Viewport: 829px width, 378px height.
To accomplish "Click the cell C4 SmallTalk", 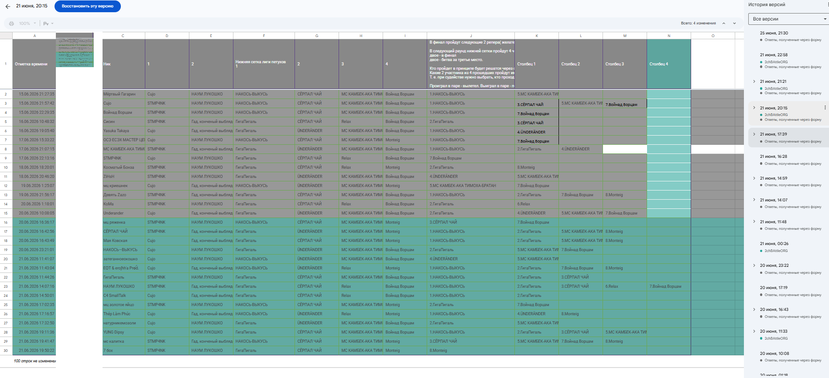I will [123, 296].
